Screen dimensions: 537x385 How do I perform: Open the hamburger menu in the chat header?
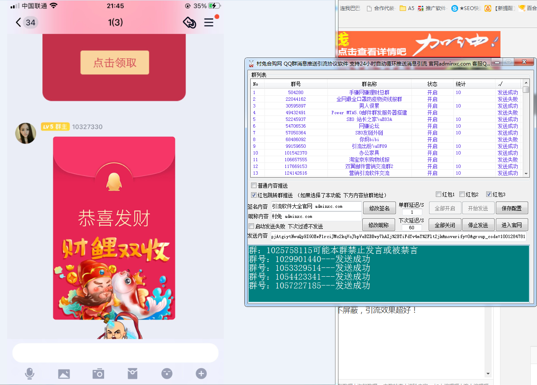point(209,23)
